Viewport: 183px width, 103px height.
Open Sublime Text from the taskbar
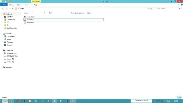(24, 101)
